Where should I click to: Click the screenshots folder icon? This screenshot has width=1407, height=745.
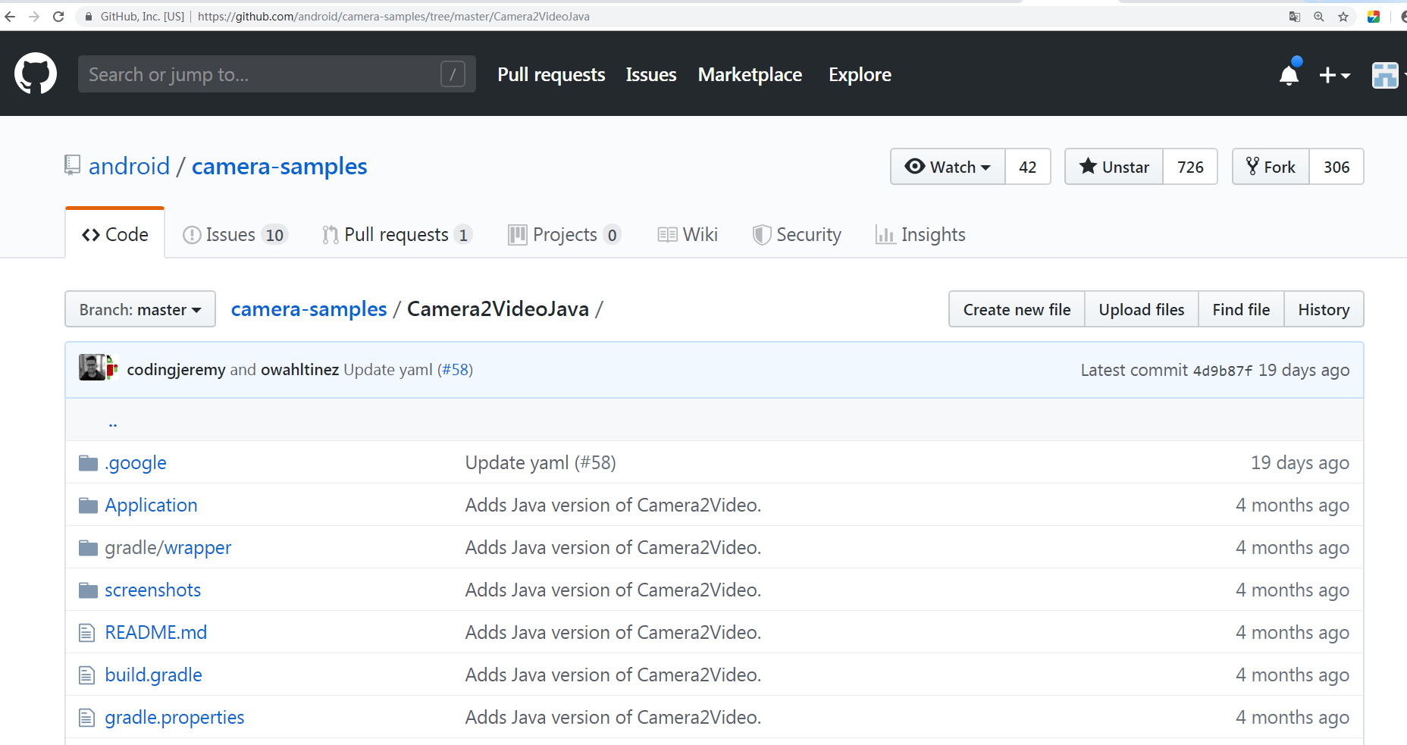[89, 590]
